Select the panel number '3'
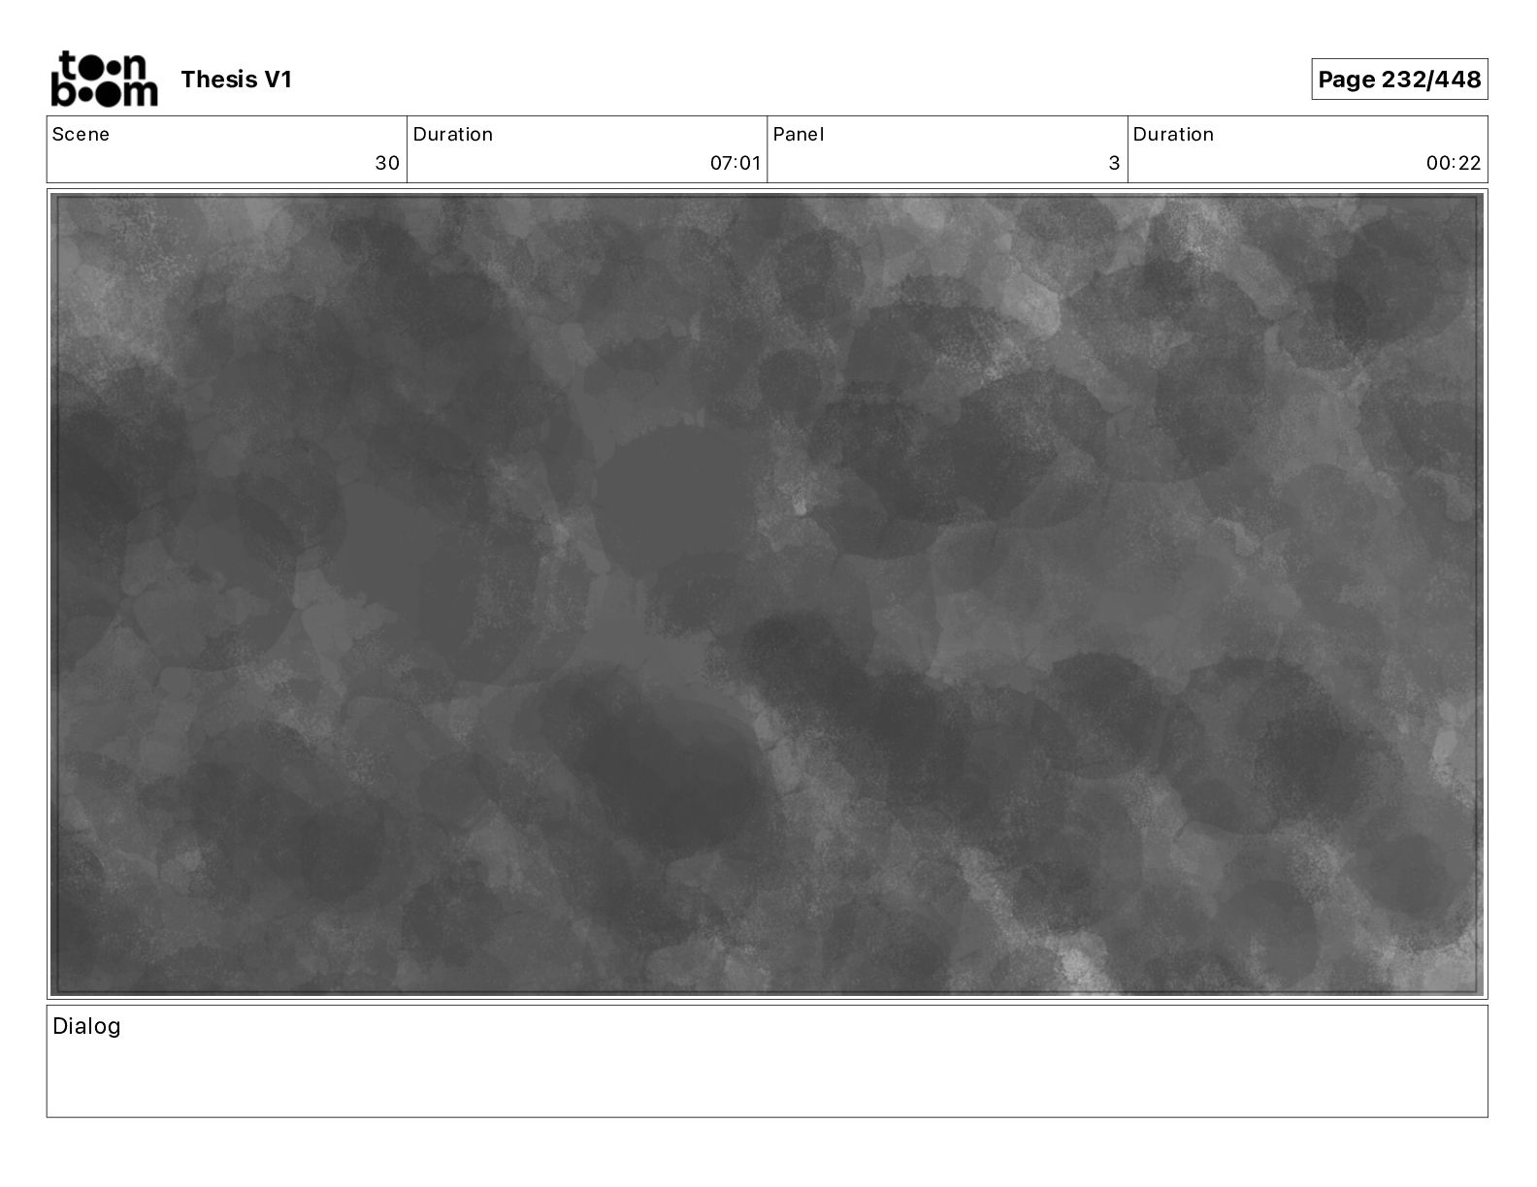1537x1187 pixels. coord(1114,163)
